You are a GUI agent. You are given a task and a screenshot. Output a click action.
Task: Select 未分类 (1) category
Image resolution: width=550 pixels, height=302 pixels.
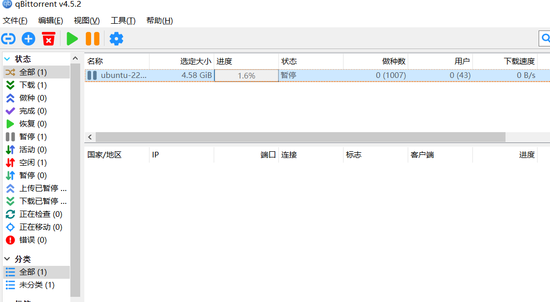tap(37, 285)
